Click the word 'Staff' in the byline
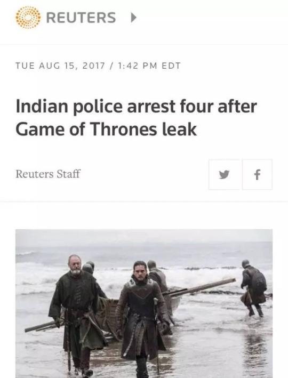Screen dimensions: 288x378 pos(68,174)
